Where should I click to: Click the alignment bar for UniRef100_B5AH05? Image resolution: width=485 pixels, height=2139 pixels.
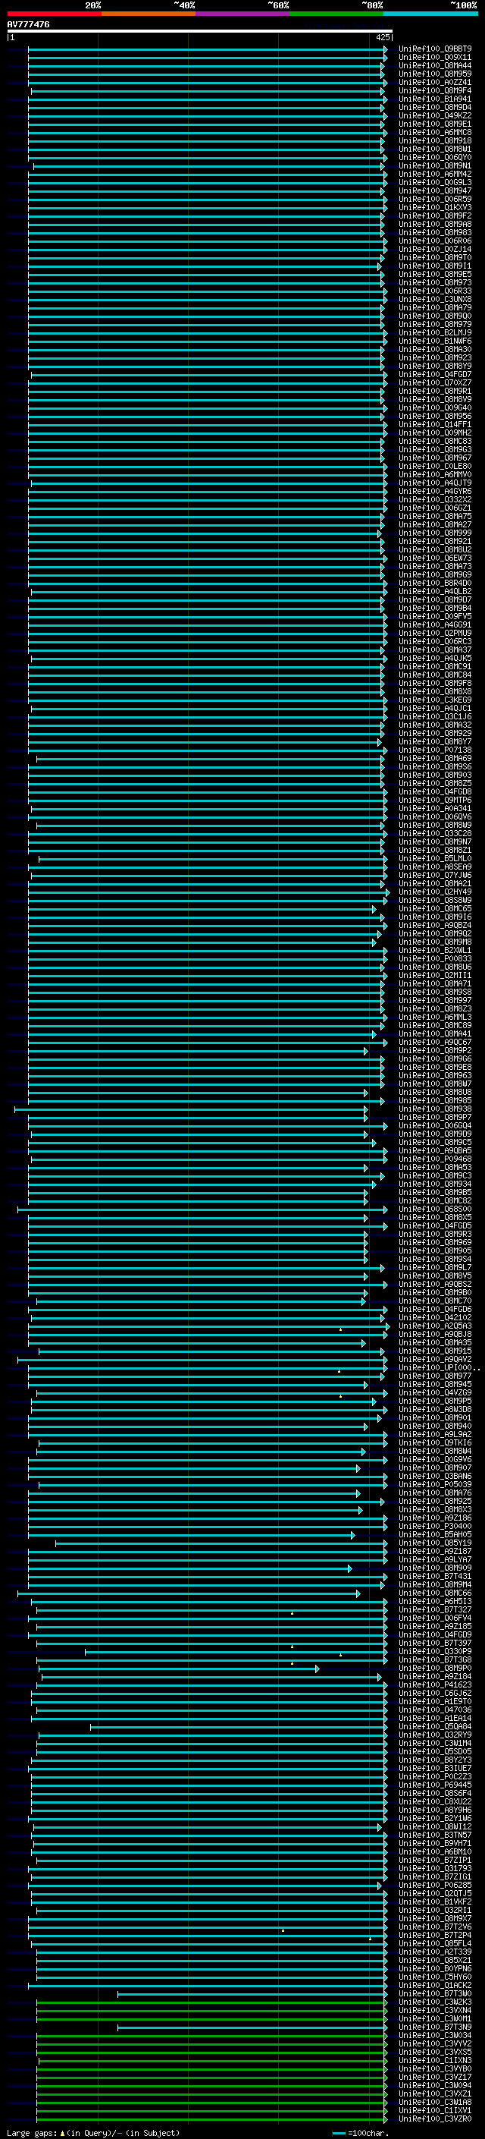(192, 1534)
